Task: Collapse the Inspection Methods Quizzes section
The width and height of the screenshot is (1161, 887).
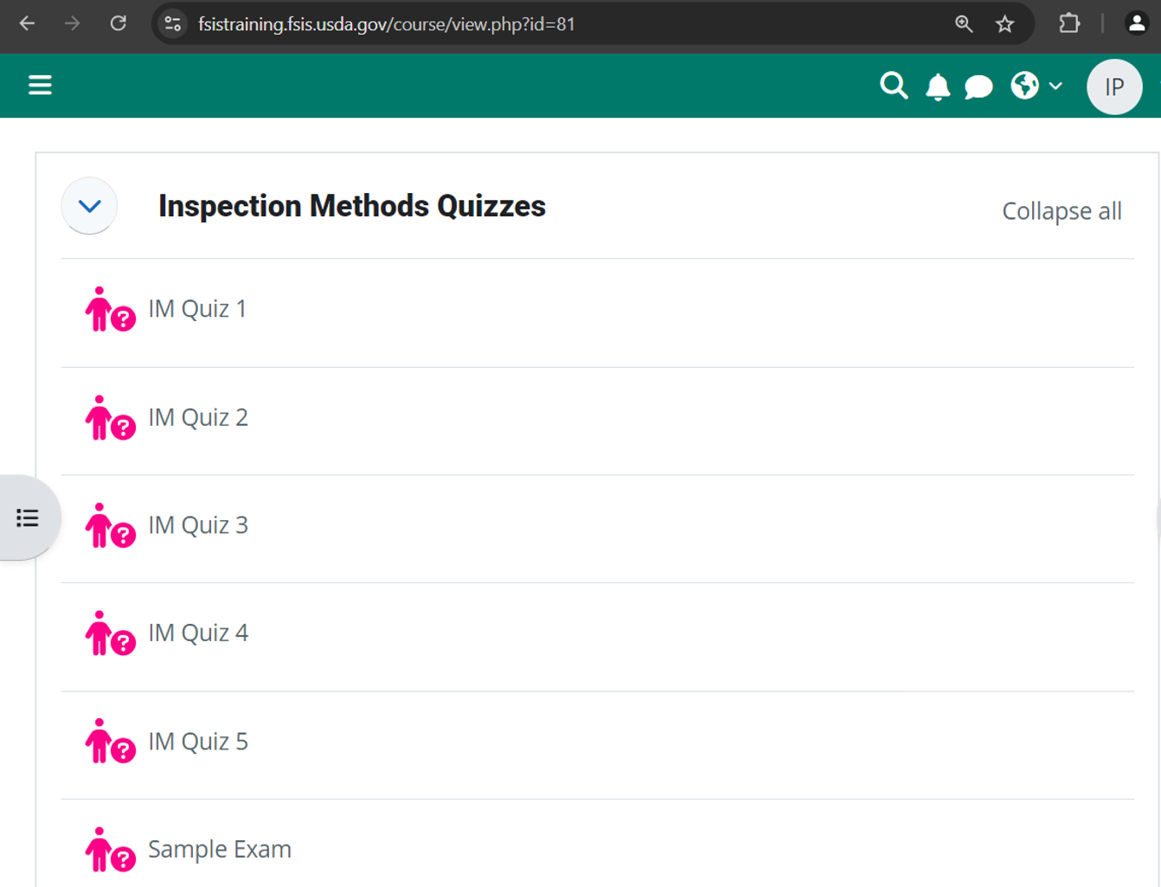Action: pos(89,206)
